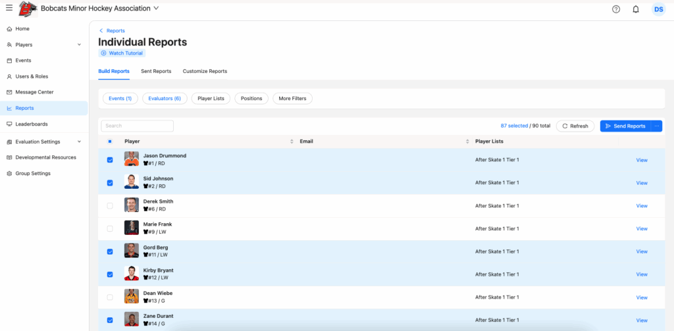674x331 pixels.
Task: Click the Search input field
Action: (137, 126)
